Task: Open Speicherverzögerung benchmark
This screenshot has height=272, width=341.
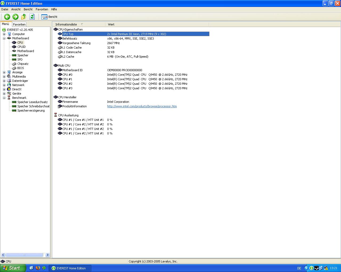Action: click(31, 110)
